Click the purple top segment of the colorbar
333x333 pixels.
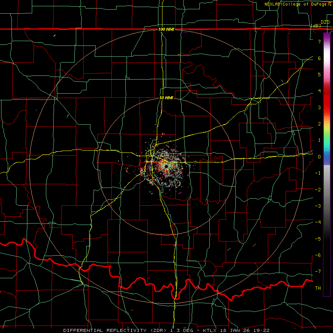327,36
